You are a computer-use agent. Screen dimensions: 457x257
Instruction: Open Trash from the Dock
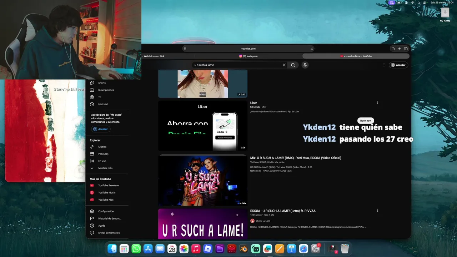345,249
